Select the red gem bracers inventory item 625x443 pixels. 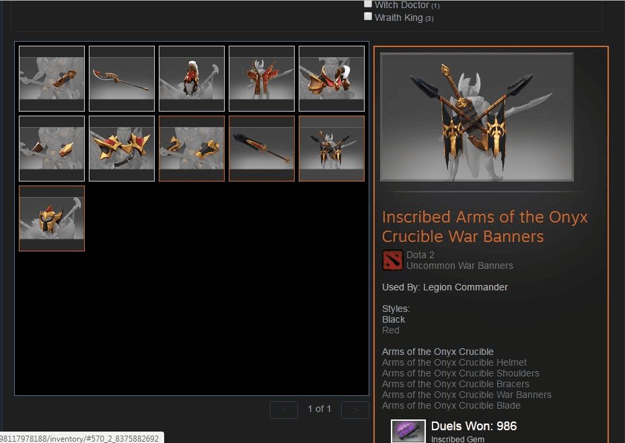click(x=52, y=149)
